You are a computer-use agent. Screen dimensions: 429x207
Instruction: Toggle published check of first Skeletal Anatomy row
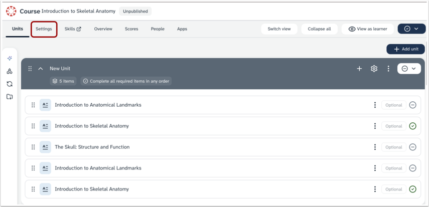pos(412,126)
